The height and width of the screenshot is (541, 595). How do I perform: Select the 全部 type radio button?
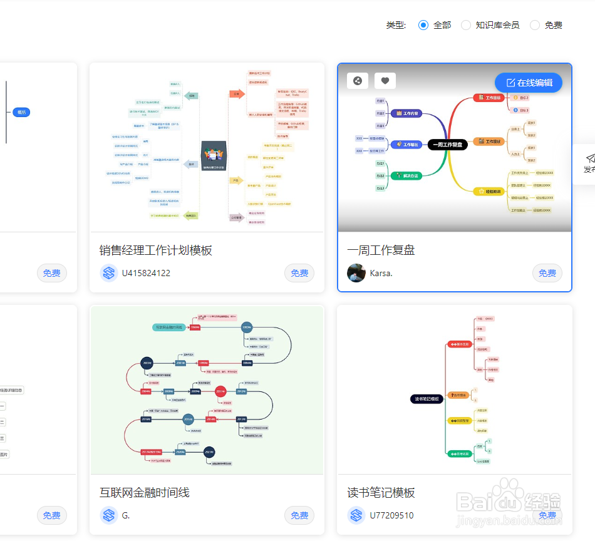(x=423, y=25)
